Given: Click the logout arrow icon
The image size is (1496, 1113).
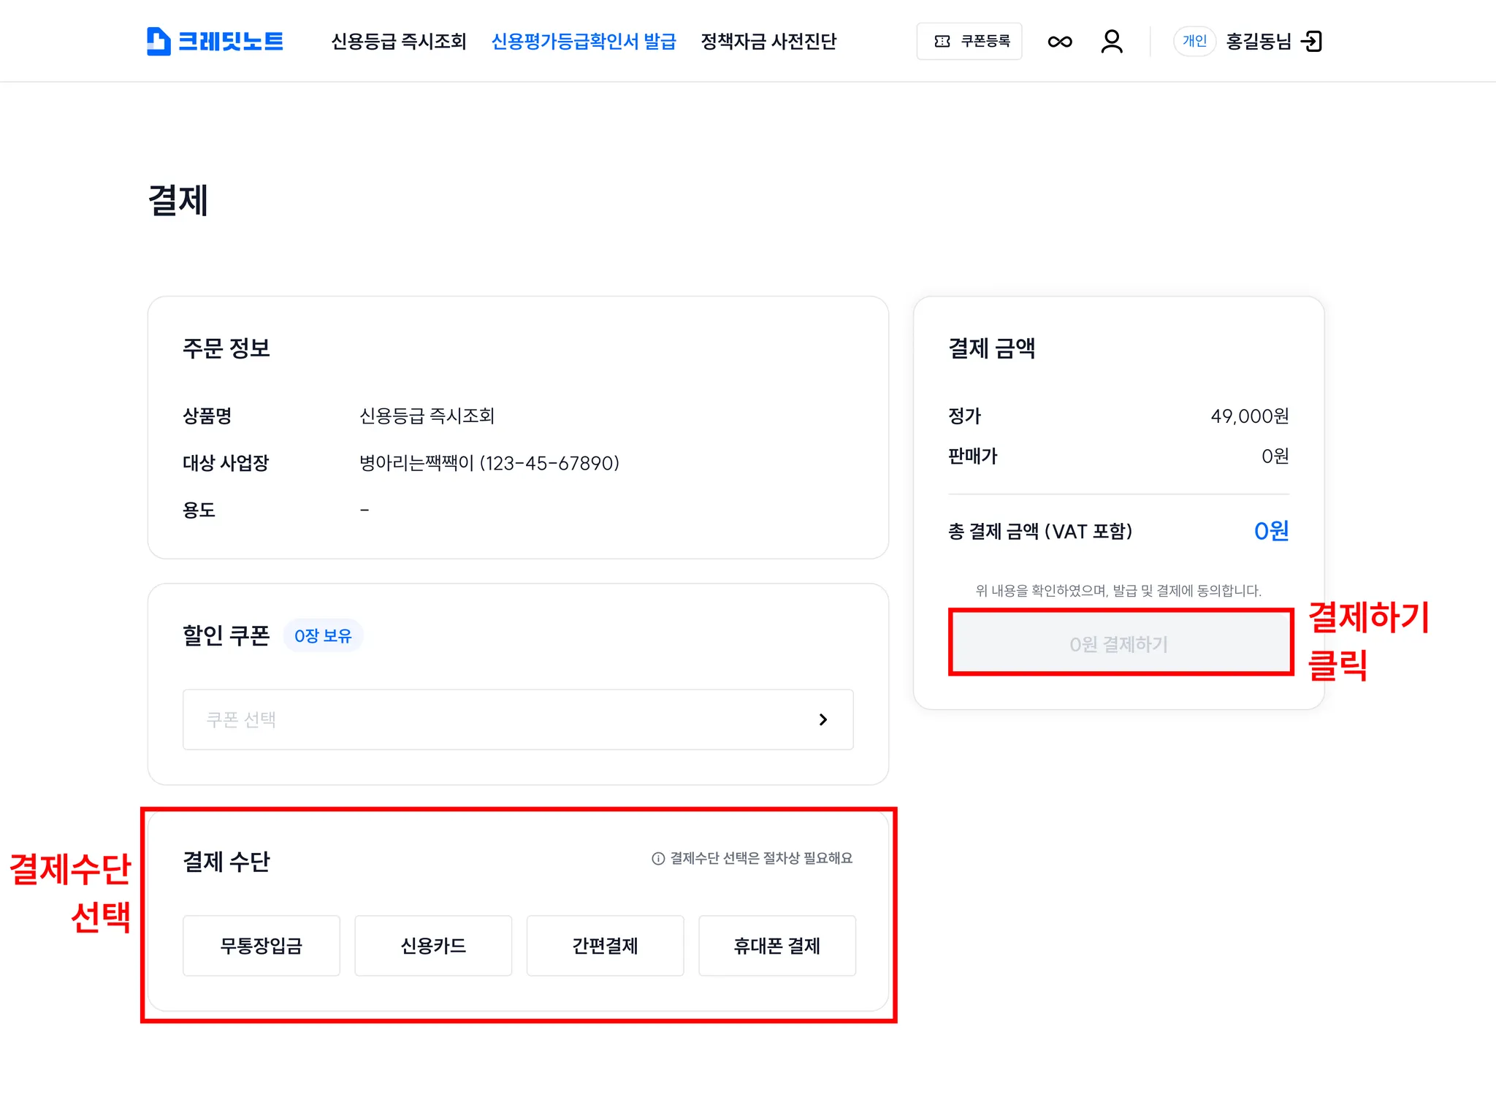Looking at the screenshot, I should (1312, 42).
